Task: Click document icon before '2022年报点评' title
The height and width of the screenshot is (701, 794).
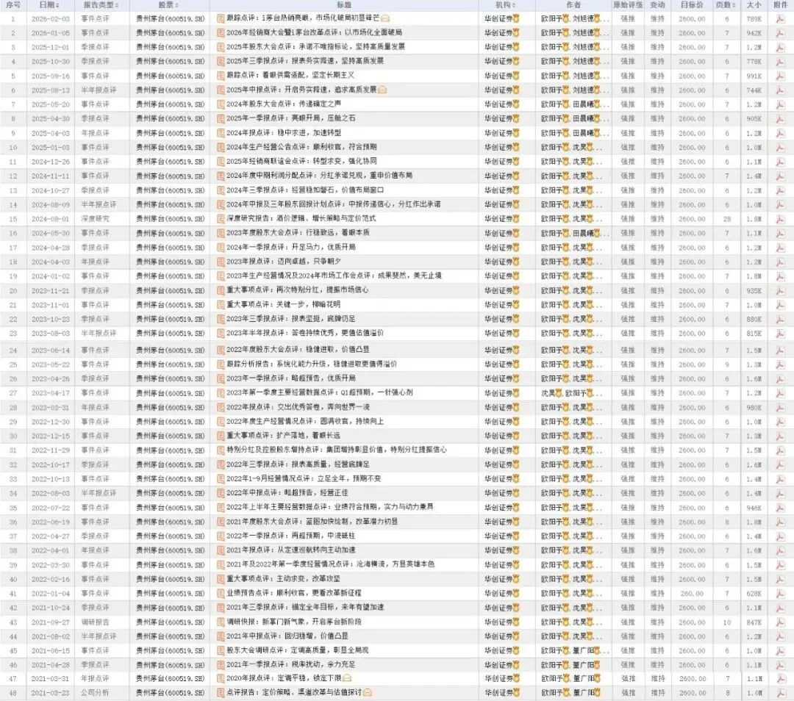Action: tap(221, 407)
